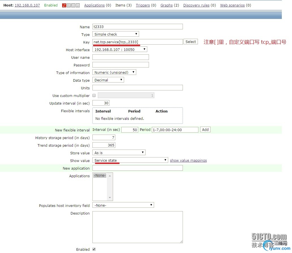Click the grey IPMI availability icon
This screenshot has width=292, height=253.
pos(78,5)
